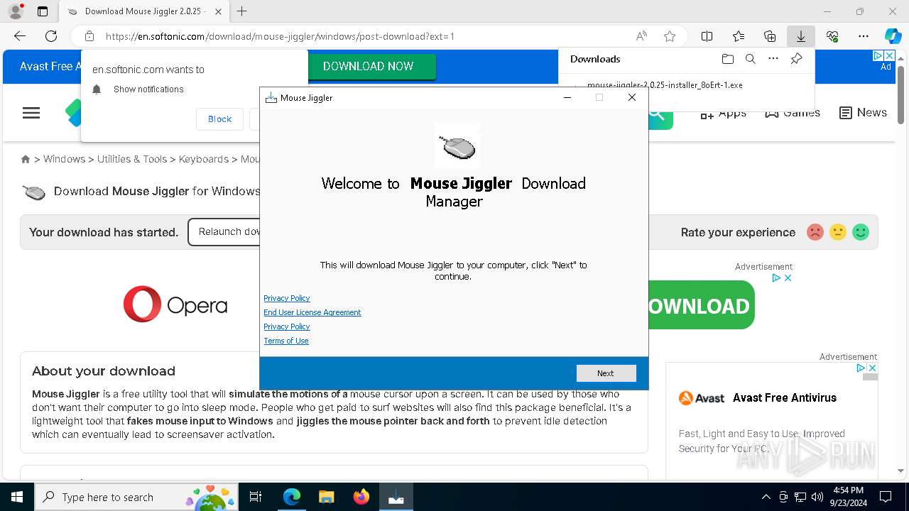
Task: Close the Opera advertisement X
Action: 788,278
